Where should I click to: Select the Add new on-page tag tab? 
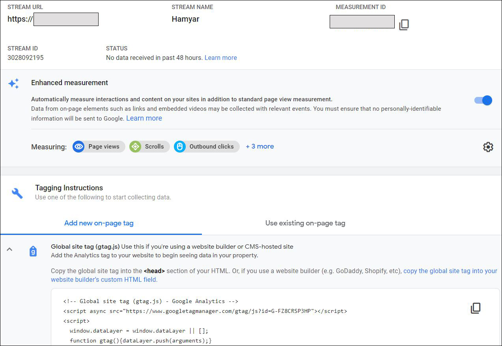tap(99, 223)
